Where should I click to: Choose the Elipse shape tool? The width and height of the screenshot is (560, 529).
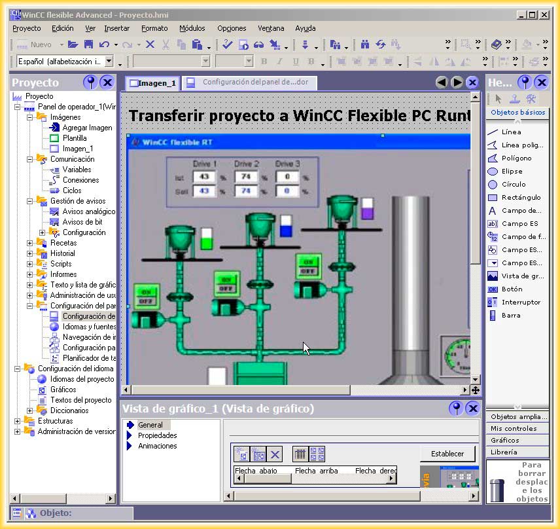click(511, 171)
